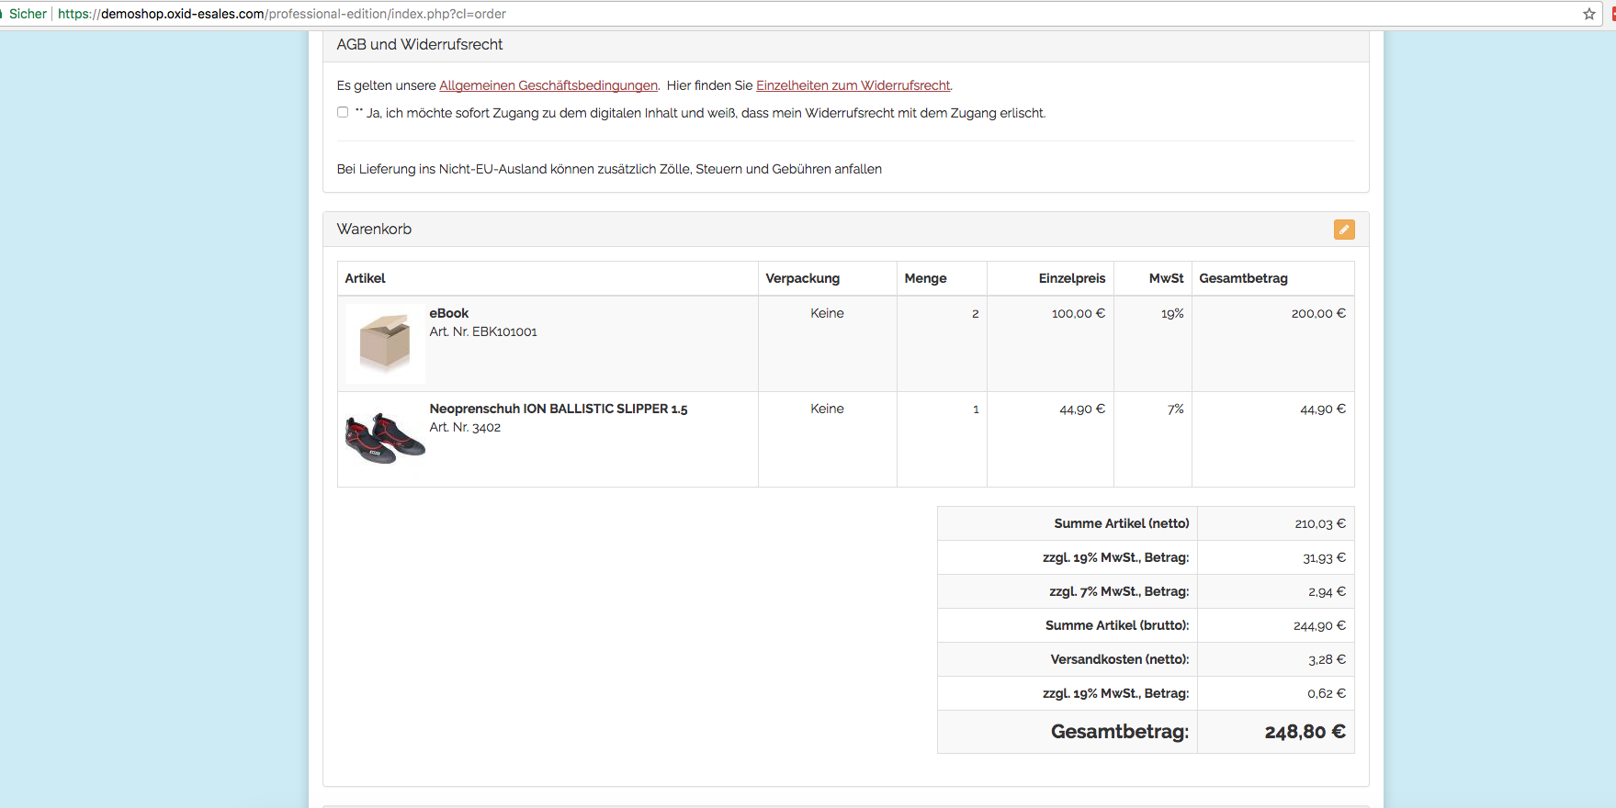Select the eBook product title
This screenshot has width=1616, height=808.
click(448, 313)
